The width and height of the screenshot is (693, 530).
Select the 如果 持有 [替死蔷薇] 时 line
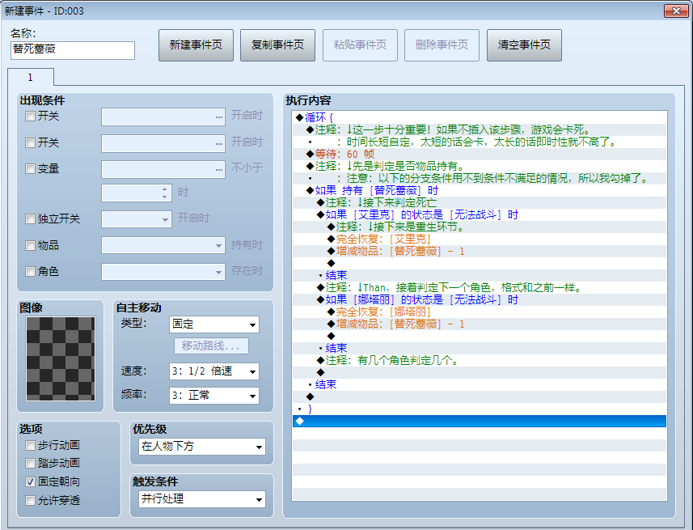pos(480,191)
